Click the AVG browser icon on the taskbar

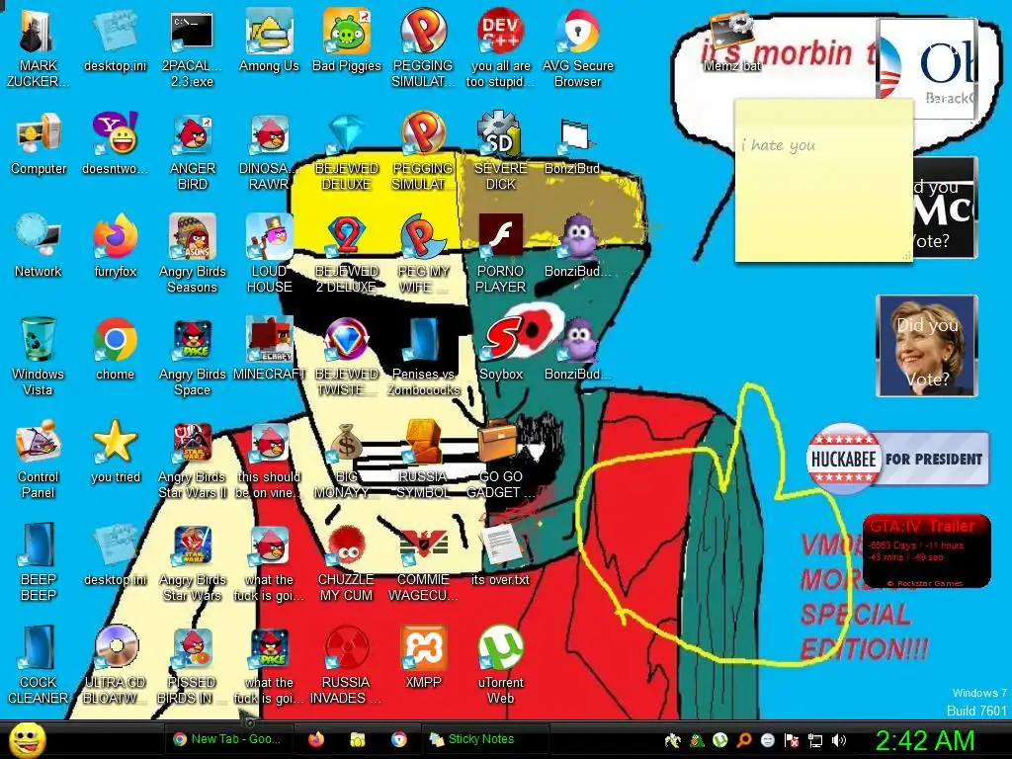pos(399,739)
